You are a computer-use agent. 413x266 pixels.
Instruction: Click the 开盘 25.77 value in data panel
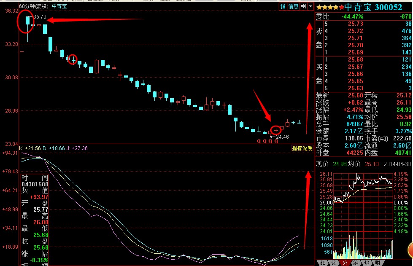click(41, 210)
